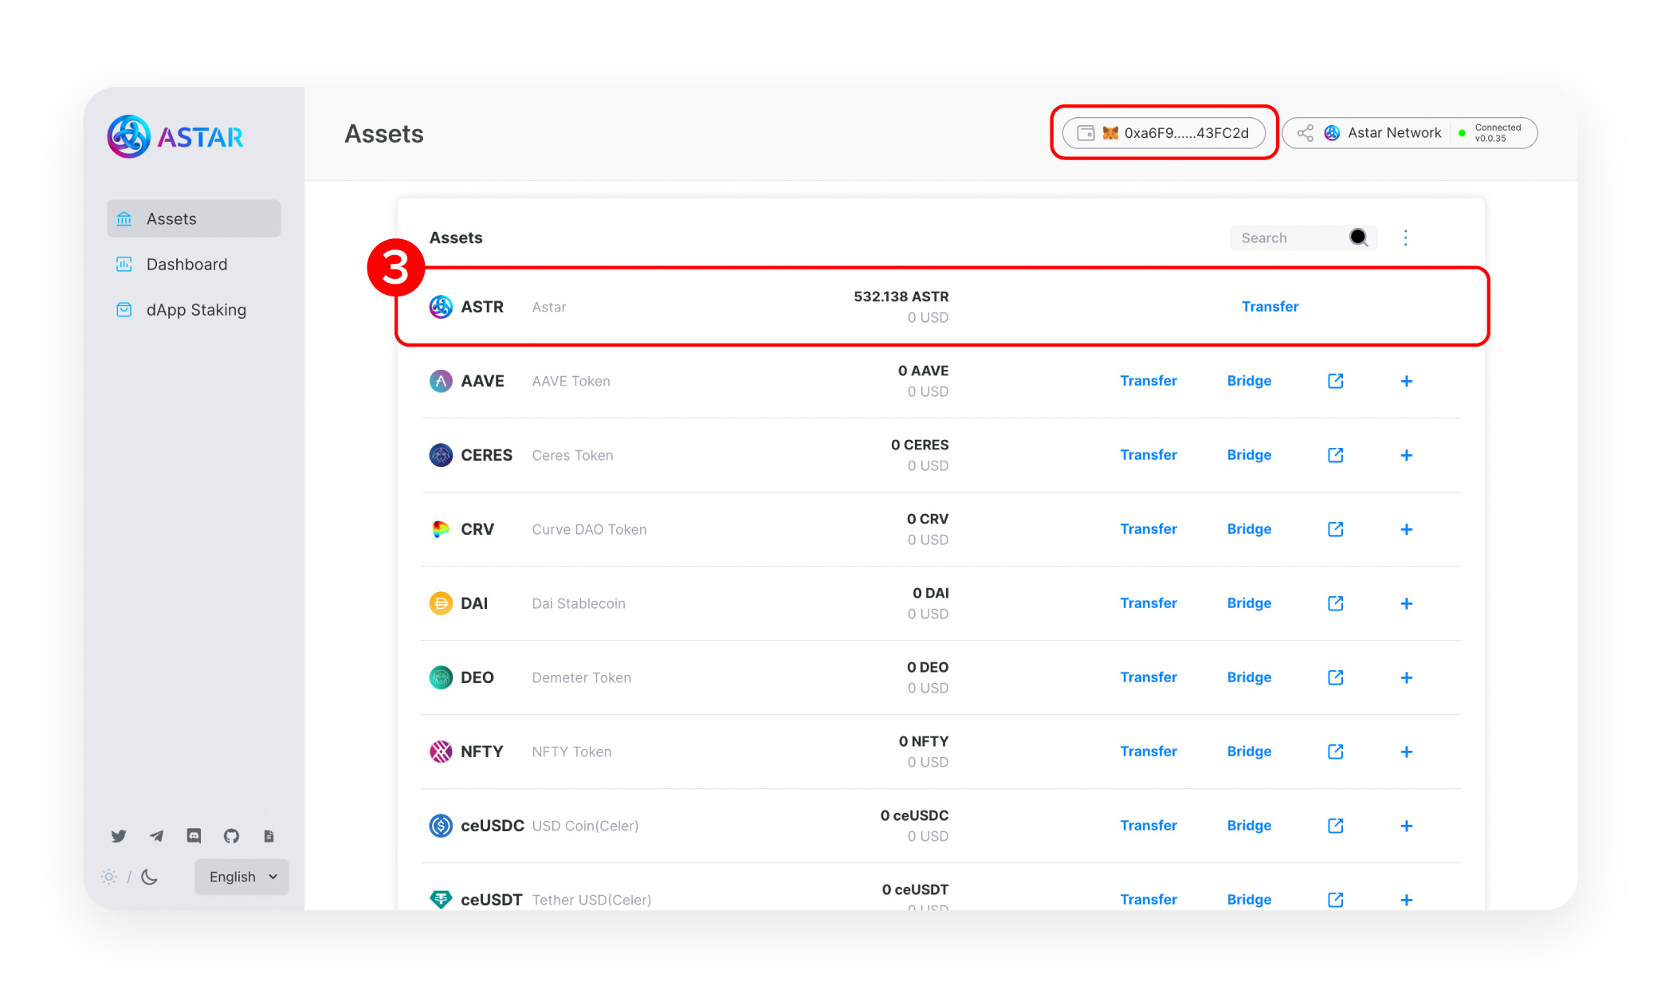Open the Telegram icon in sidebar footer
This screenshot has width=1661, height=997.
(156, 836)
